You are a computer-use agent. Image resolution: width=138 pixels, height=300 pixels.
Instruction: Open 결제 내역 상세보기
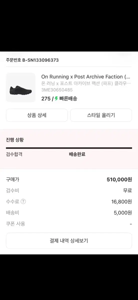[x=69, y=241]
